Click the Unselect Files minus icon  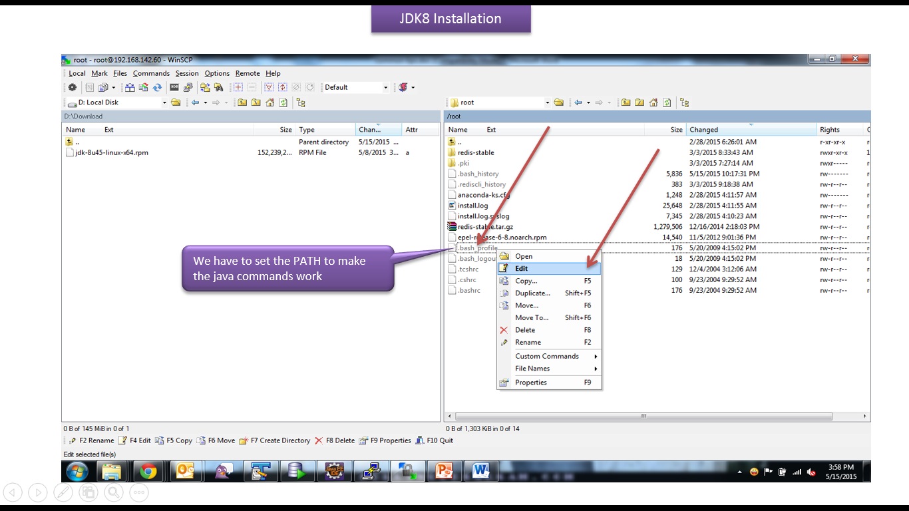[252, 87]
